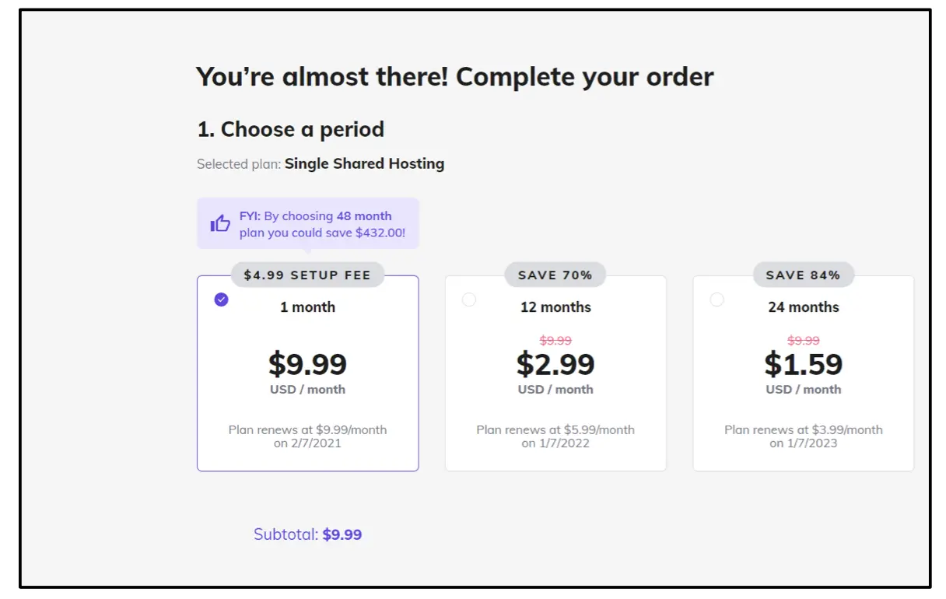The image size is (946, 599).
Task: Select the 1 month radio button
Action: 222,299
